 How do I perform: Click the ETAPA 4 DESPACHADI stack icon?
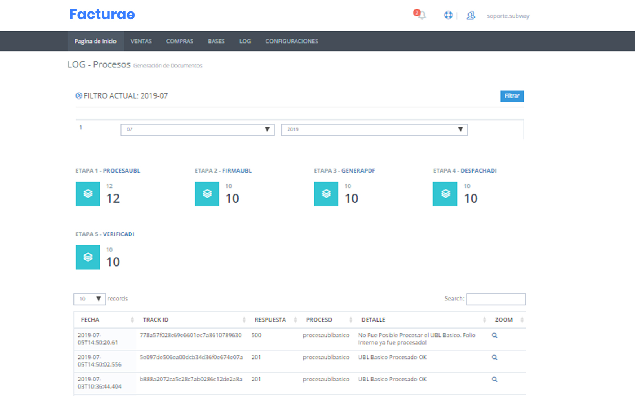coord(445,194)
